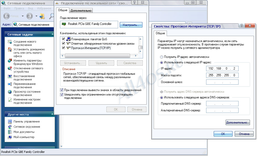The height and width of the screenshot is (156, 257).
Task: Select the 'Общие' tab in connection properties
Action: (x=63, y=10)
